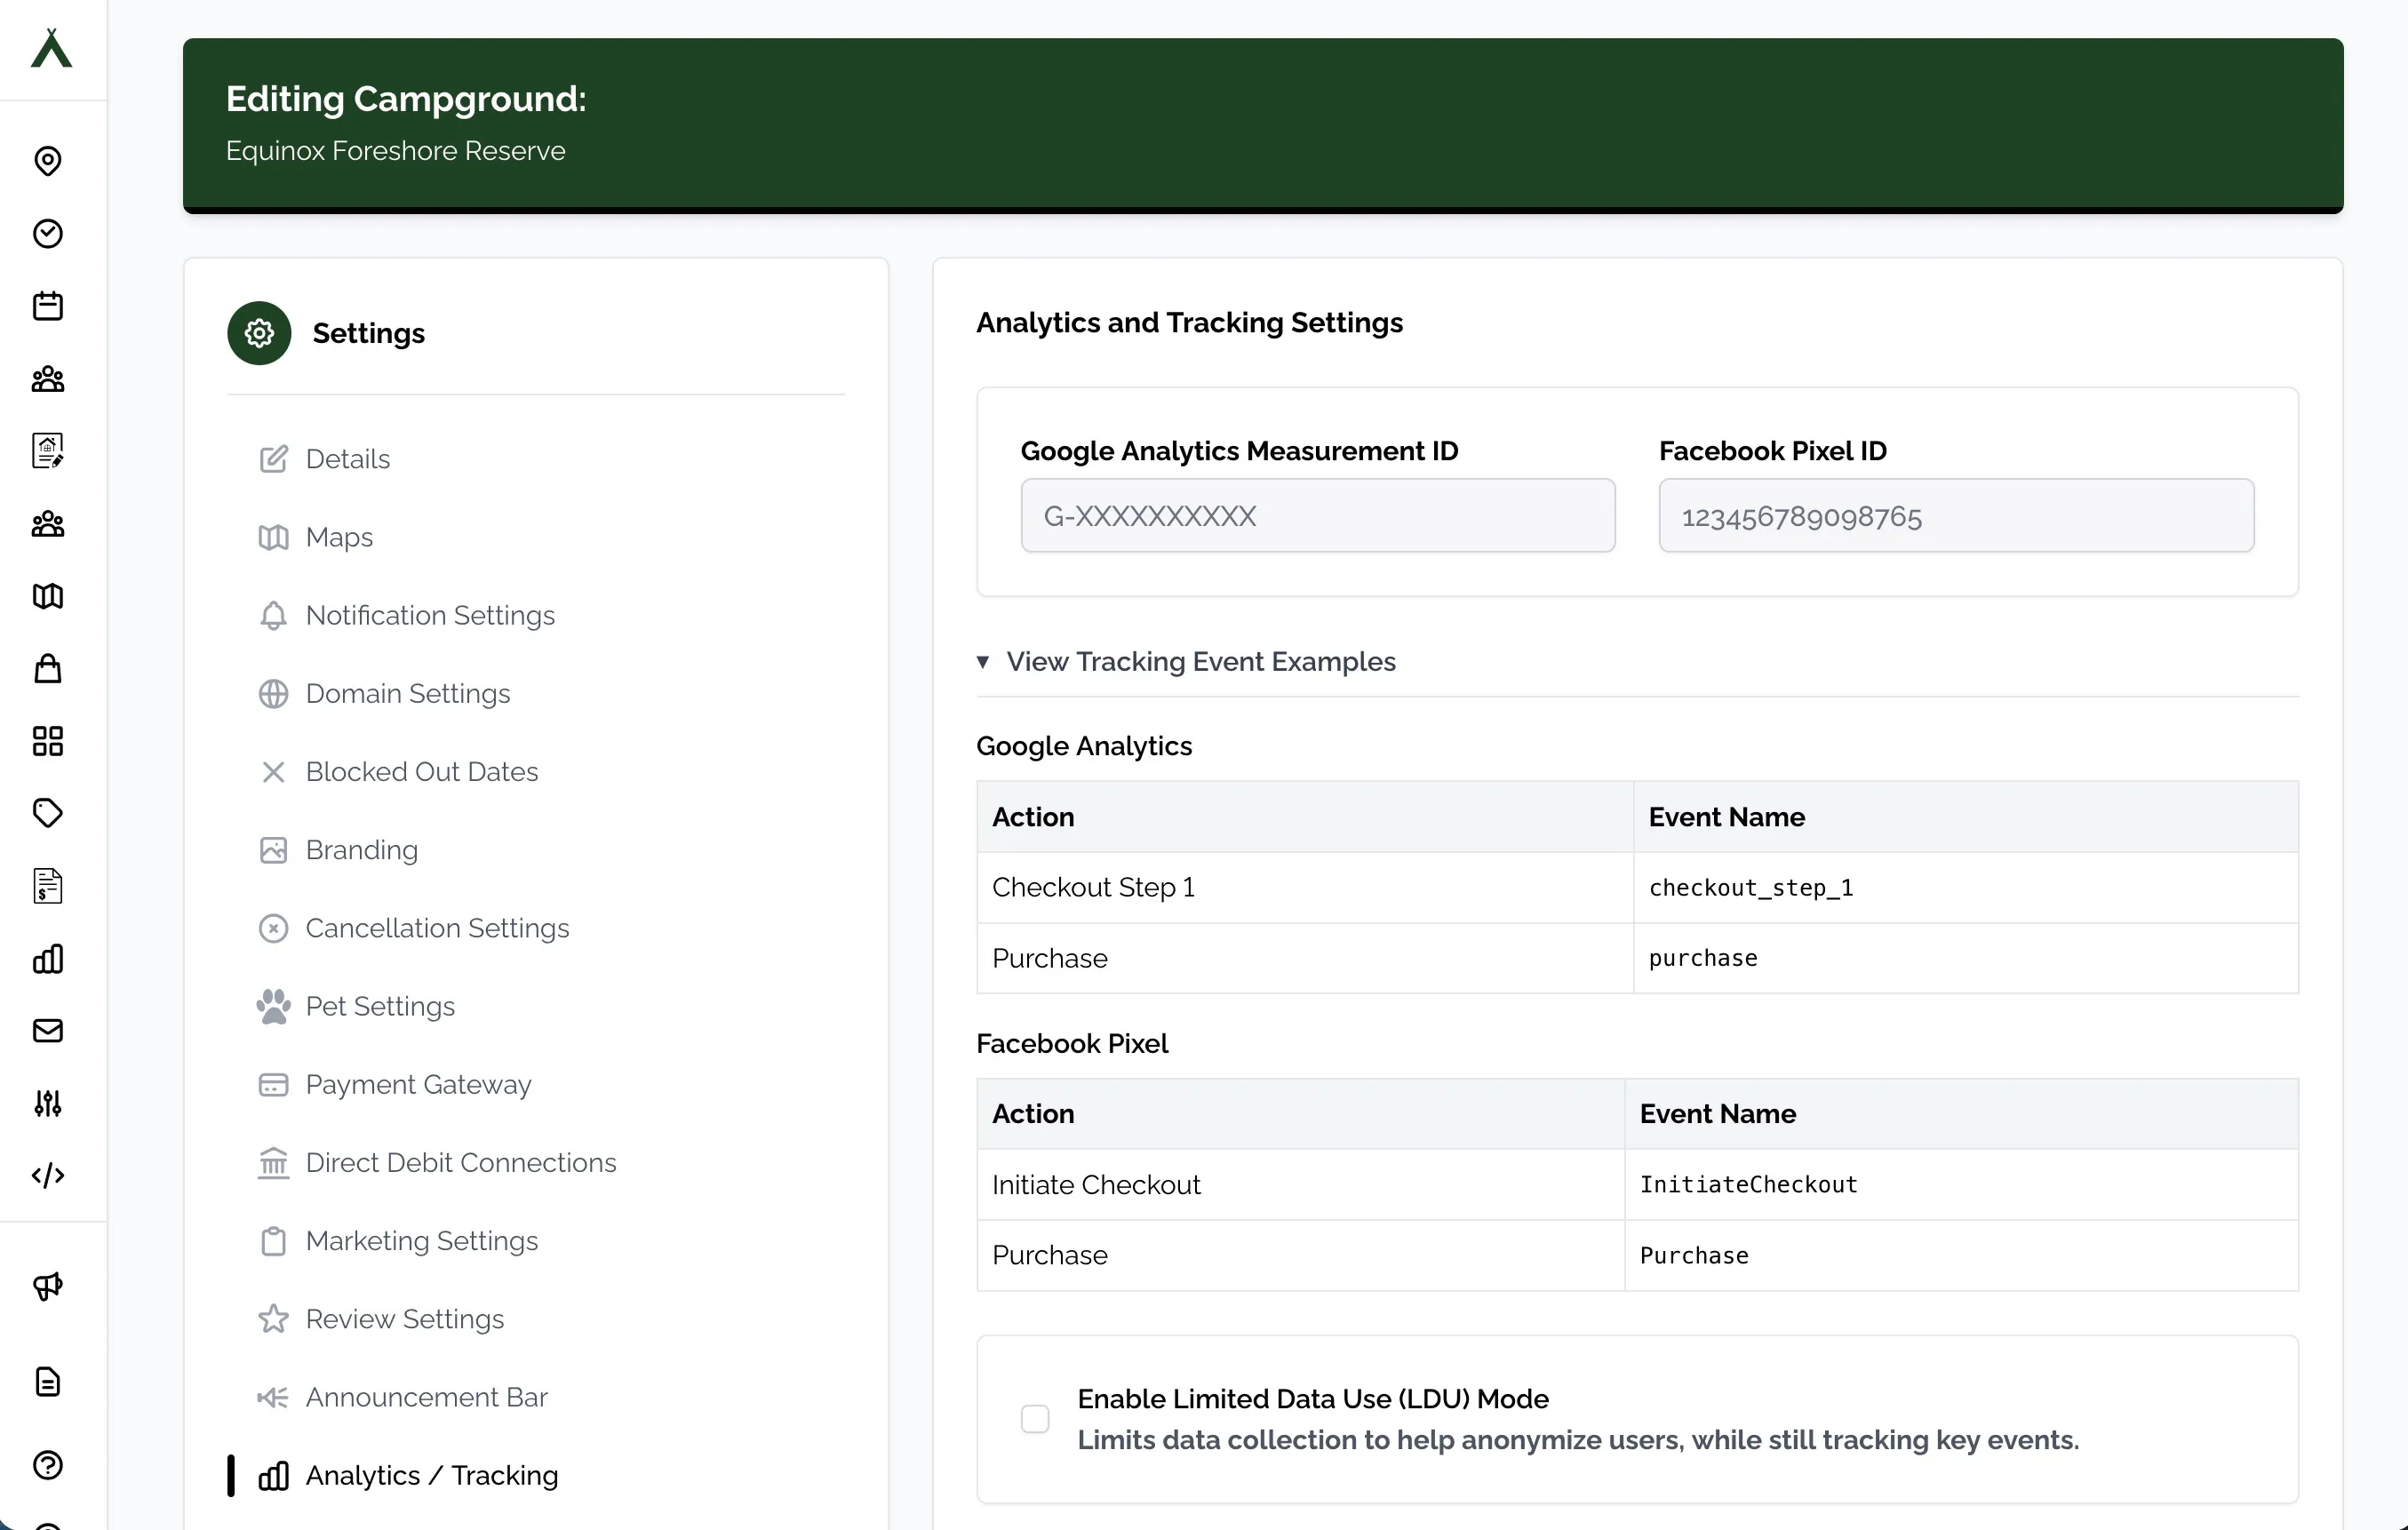Click the InitiateCheckout event name cell
Viewport: 2408px width, 1530px height.
pos(1962,1185)
